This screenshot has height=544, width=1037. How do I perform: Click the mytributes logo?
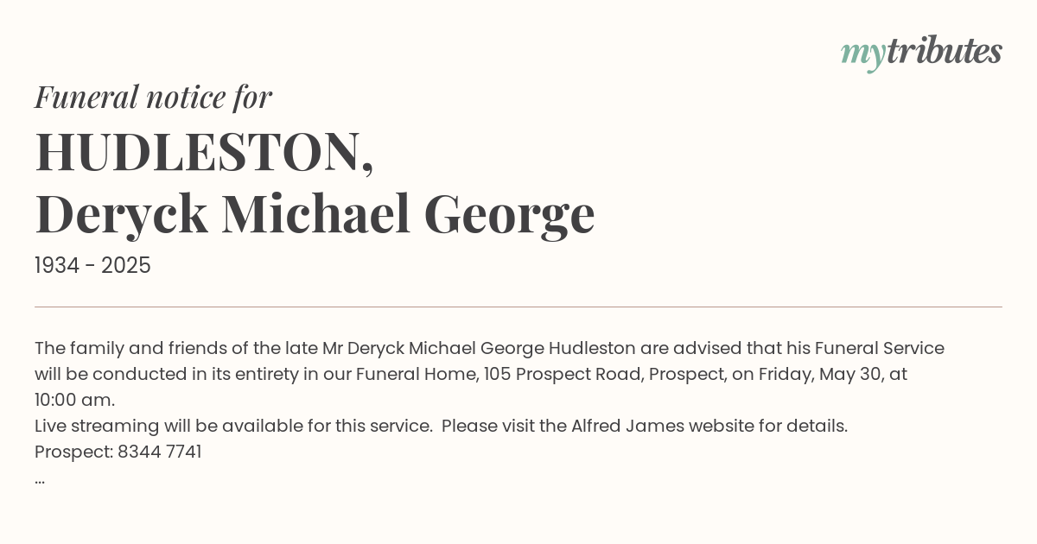pyautogui.click(x=921, y=52)
